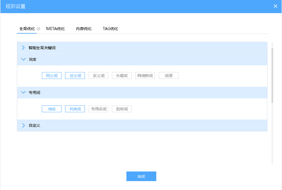This screenshot has height=190, width=282.
Task: Go to the TAG优化 tab
Action: tap(110, 29)
